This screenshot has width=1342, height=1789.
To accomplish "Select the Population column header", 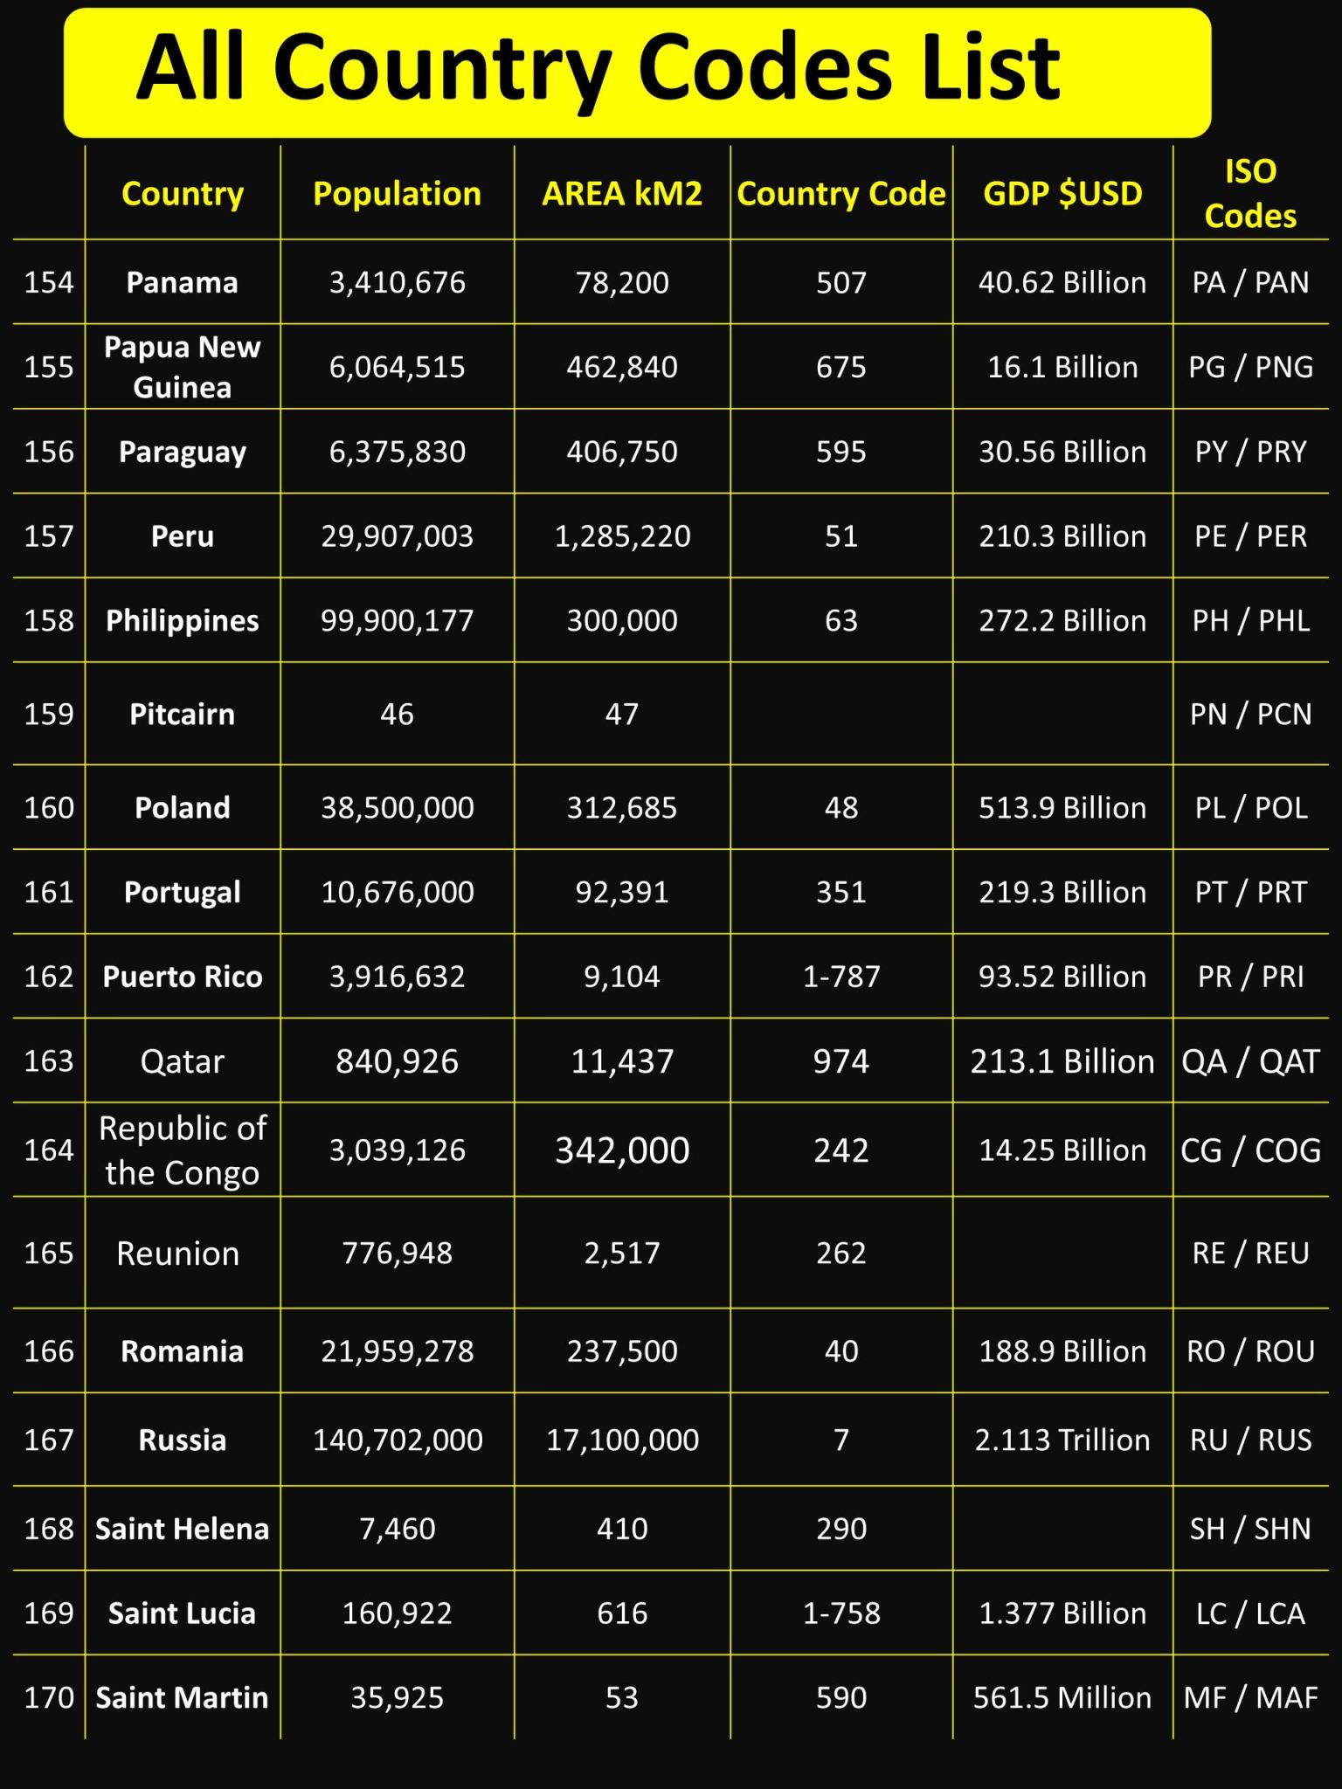I will coord(397,194).
